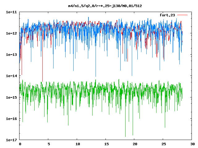The width and height of the screenshot is (198, 148).
Task: Click the fort.23 legend label
Action: (x=167, y=15)
